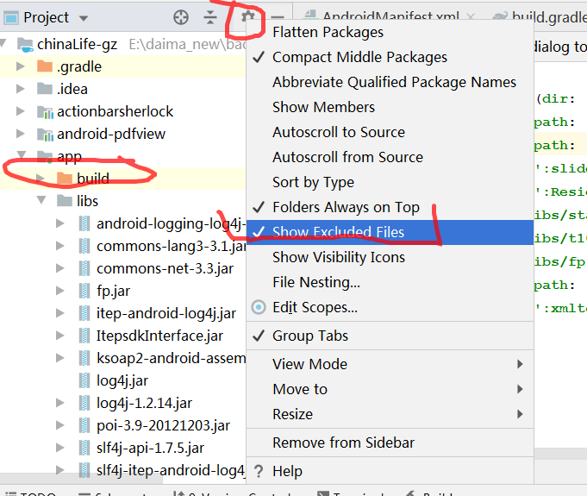Toggle Sort by Type

click(x=390, y=182)
